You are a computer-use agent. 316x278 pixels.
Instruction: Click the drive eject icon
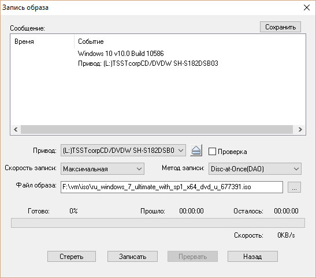(x=196, y=151)
